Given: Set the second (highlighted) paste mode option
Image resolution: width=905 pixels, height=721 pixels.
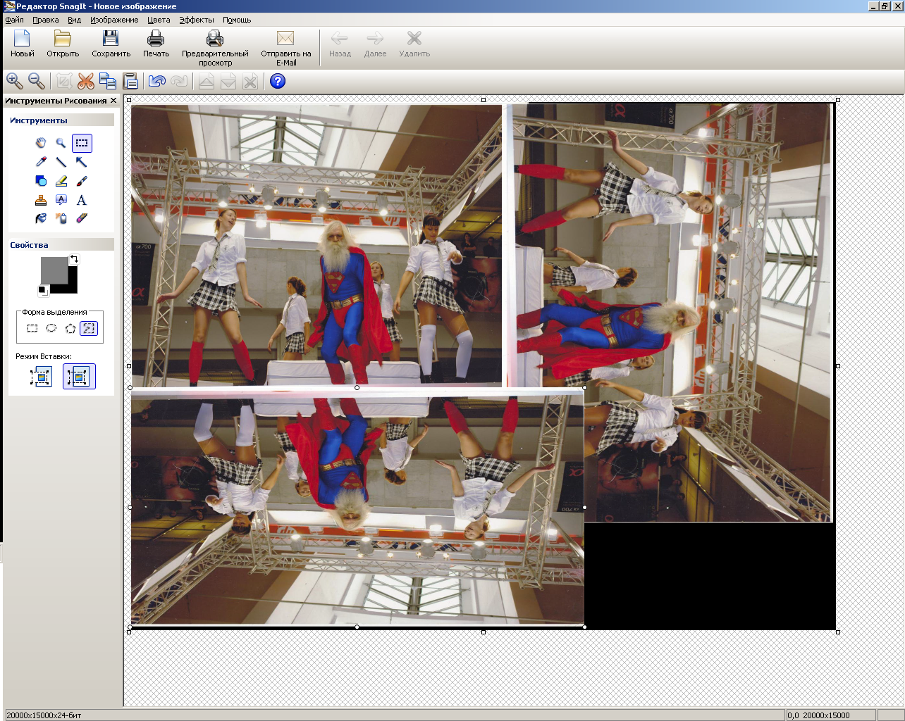Looking at the screenshot, I should click(x=79, y=377).
